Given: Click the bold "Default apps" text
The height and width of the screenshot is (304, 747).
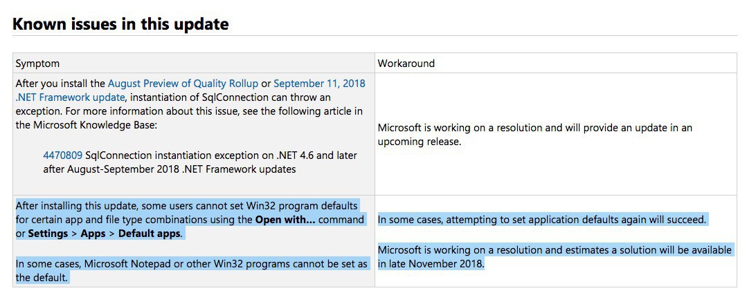Looking at the screenshot, I should 150,234.
